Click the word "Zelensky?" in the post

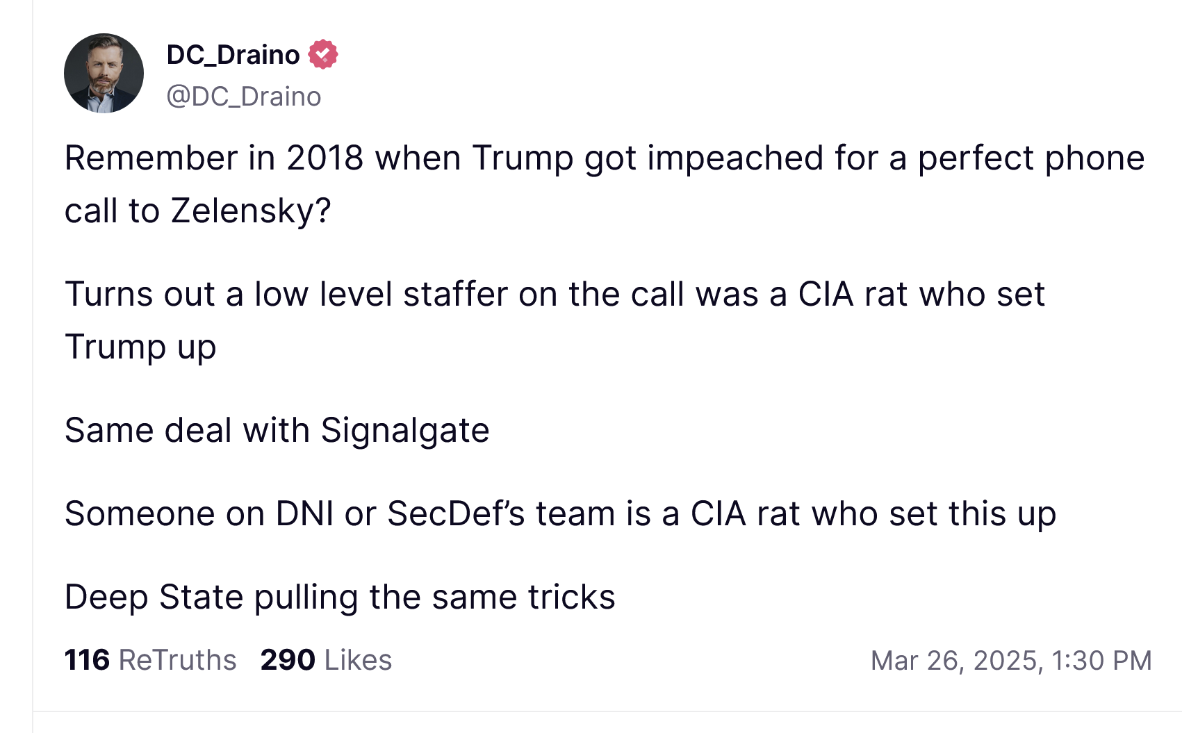(251, 211)
